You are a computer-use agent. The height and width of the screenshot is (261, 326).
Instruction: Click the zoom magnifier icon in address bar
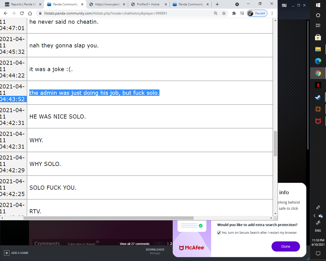(216, 13)
